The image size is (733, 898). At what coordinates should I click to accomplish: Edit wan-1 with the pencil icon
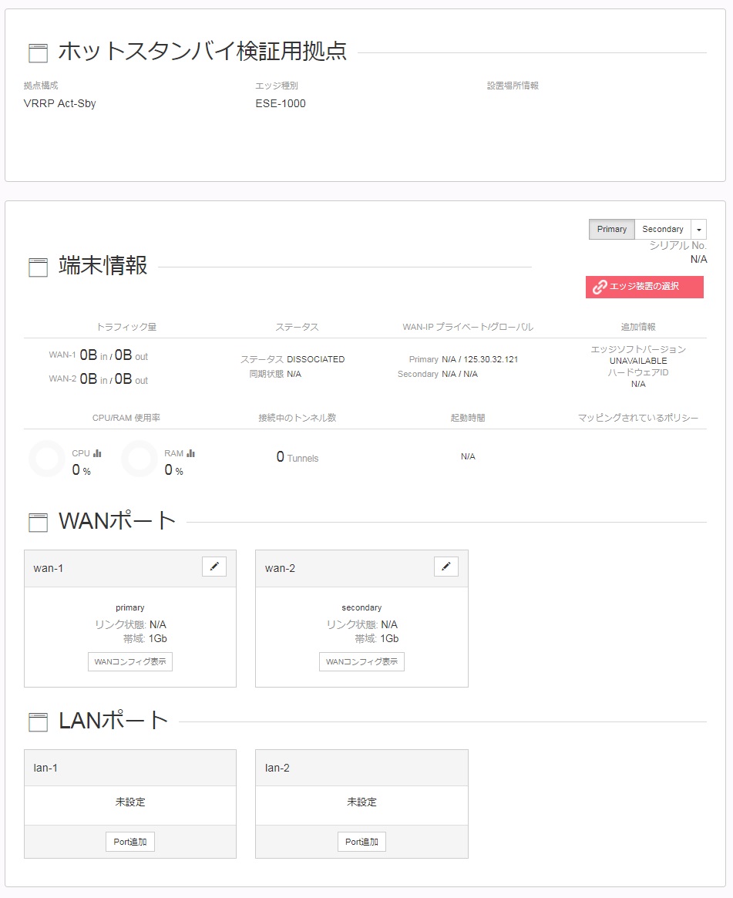pos(214,567)
